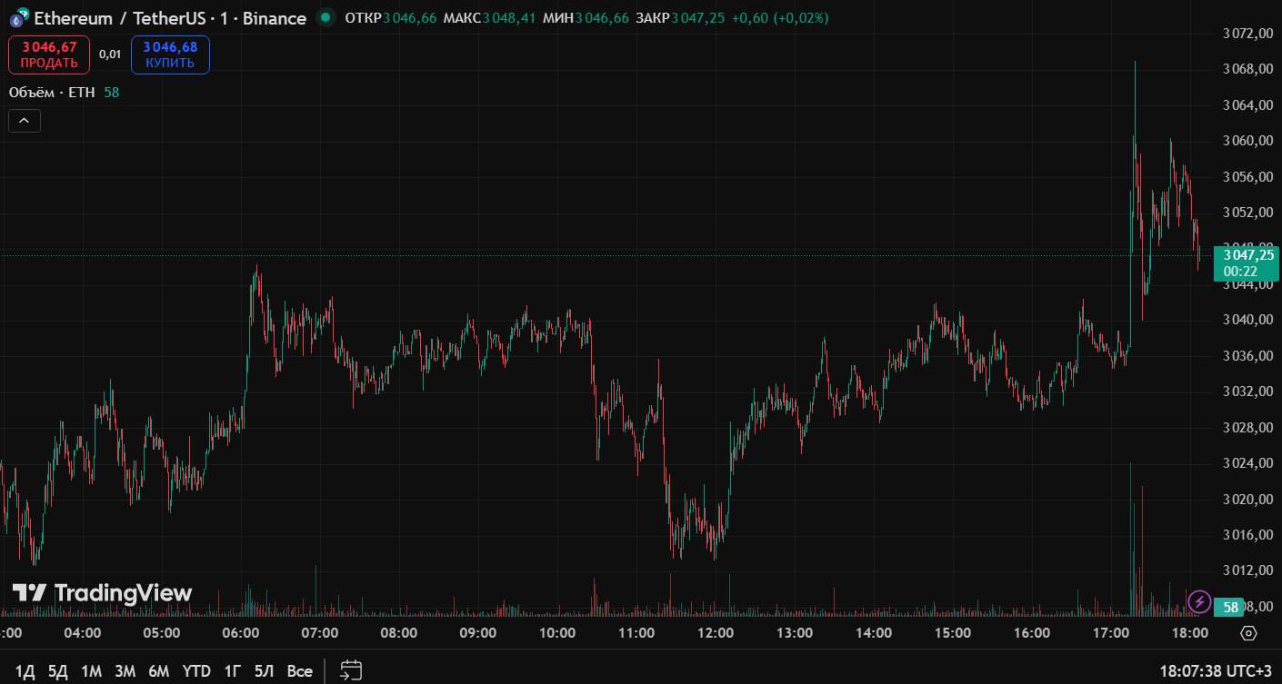Click the TradingView logo

102,593
